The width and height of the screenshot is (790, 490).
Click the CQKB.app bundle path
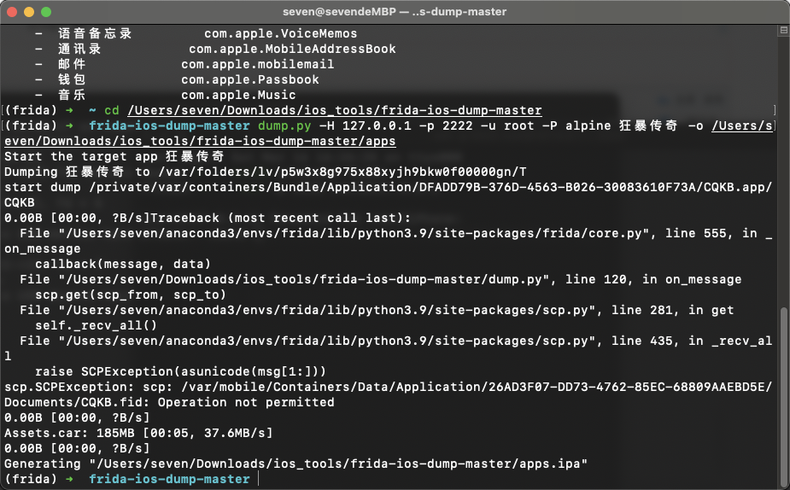430,187
